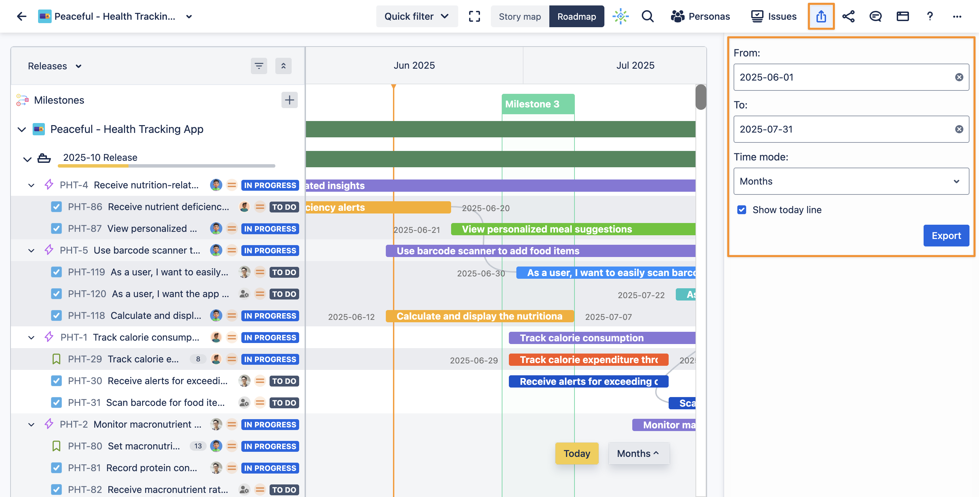Click the AI sparkle icon
The height and width of the screenshot is (497, 979).
coord(620,16)
